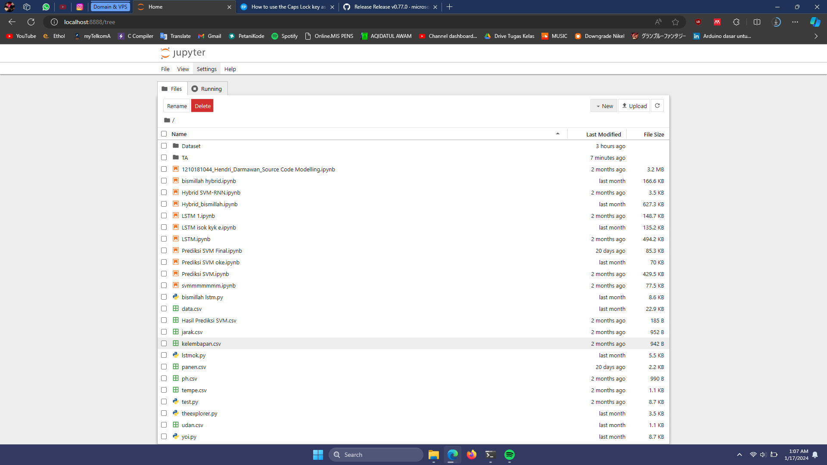Screen dimensions: 827x465
Task: Click the spreadsheet icon beside panen.csv
Action: coord(176,367)
